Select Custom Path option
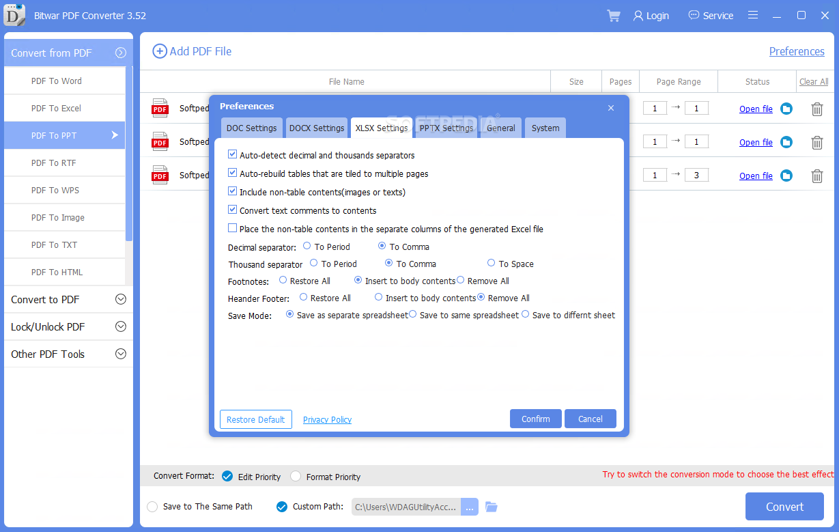839x532 pixels. click(x=282, y=507)
